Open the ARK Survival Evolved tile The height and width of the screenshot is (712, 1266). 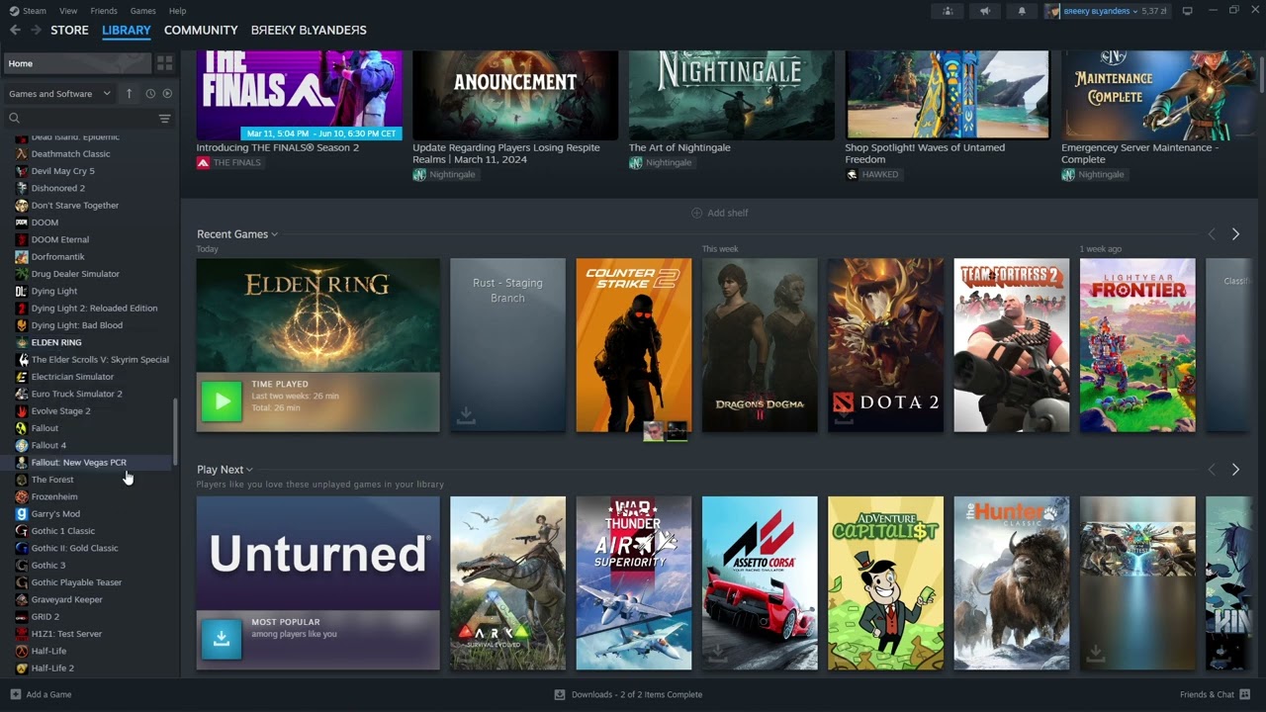(507, 583)
